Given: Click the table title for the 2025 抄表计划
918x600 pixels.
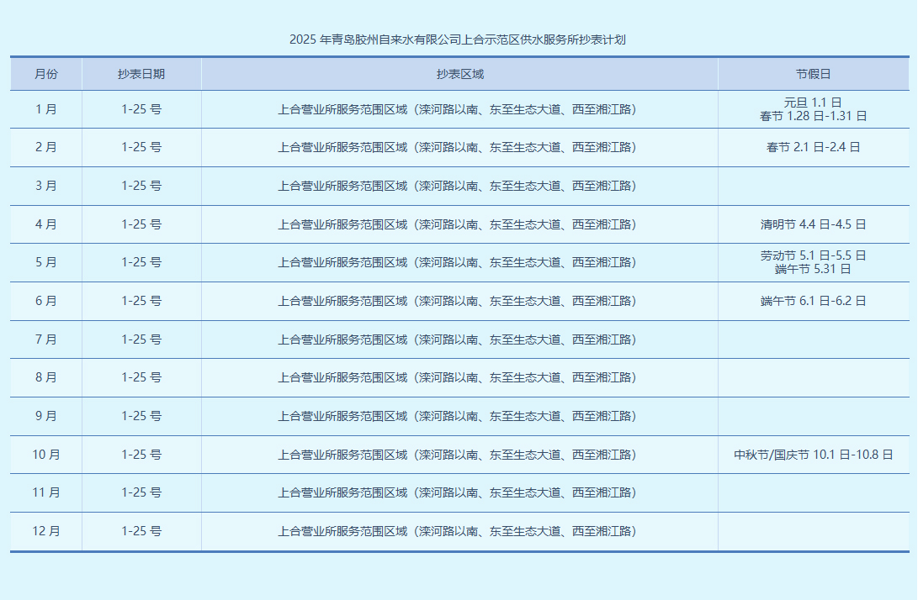Looking at the screenshot, I should point(459,39).
